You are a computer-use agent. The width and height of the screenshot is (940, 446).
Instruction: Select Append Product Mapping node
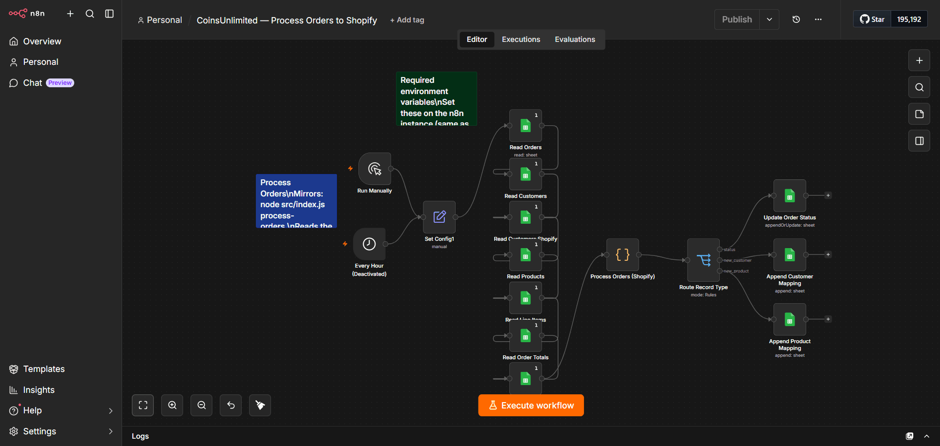790,319
